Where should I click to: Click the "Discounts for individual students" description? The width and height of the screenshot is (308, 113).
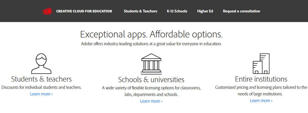pos(41,87)
